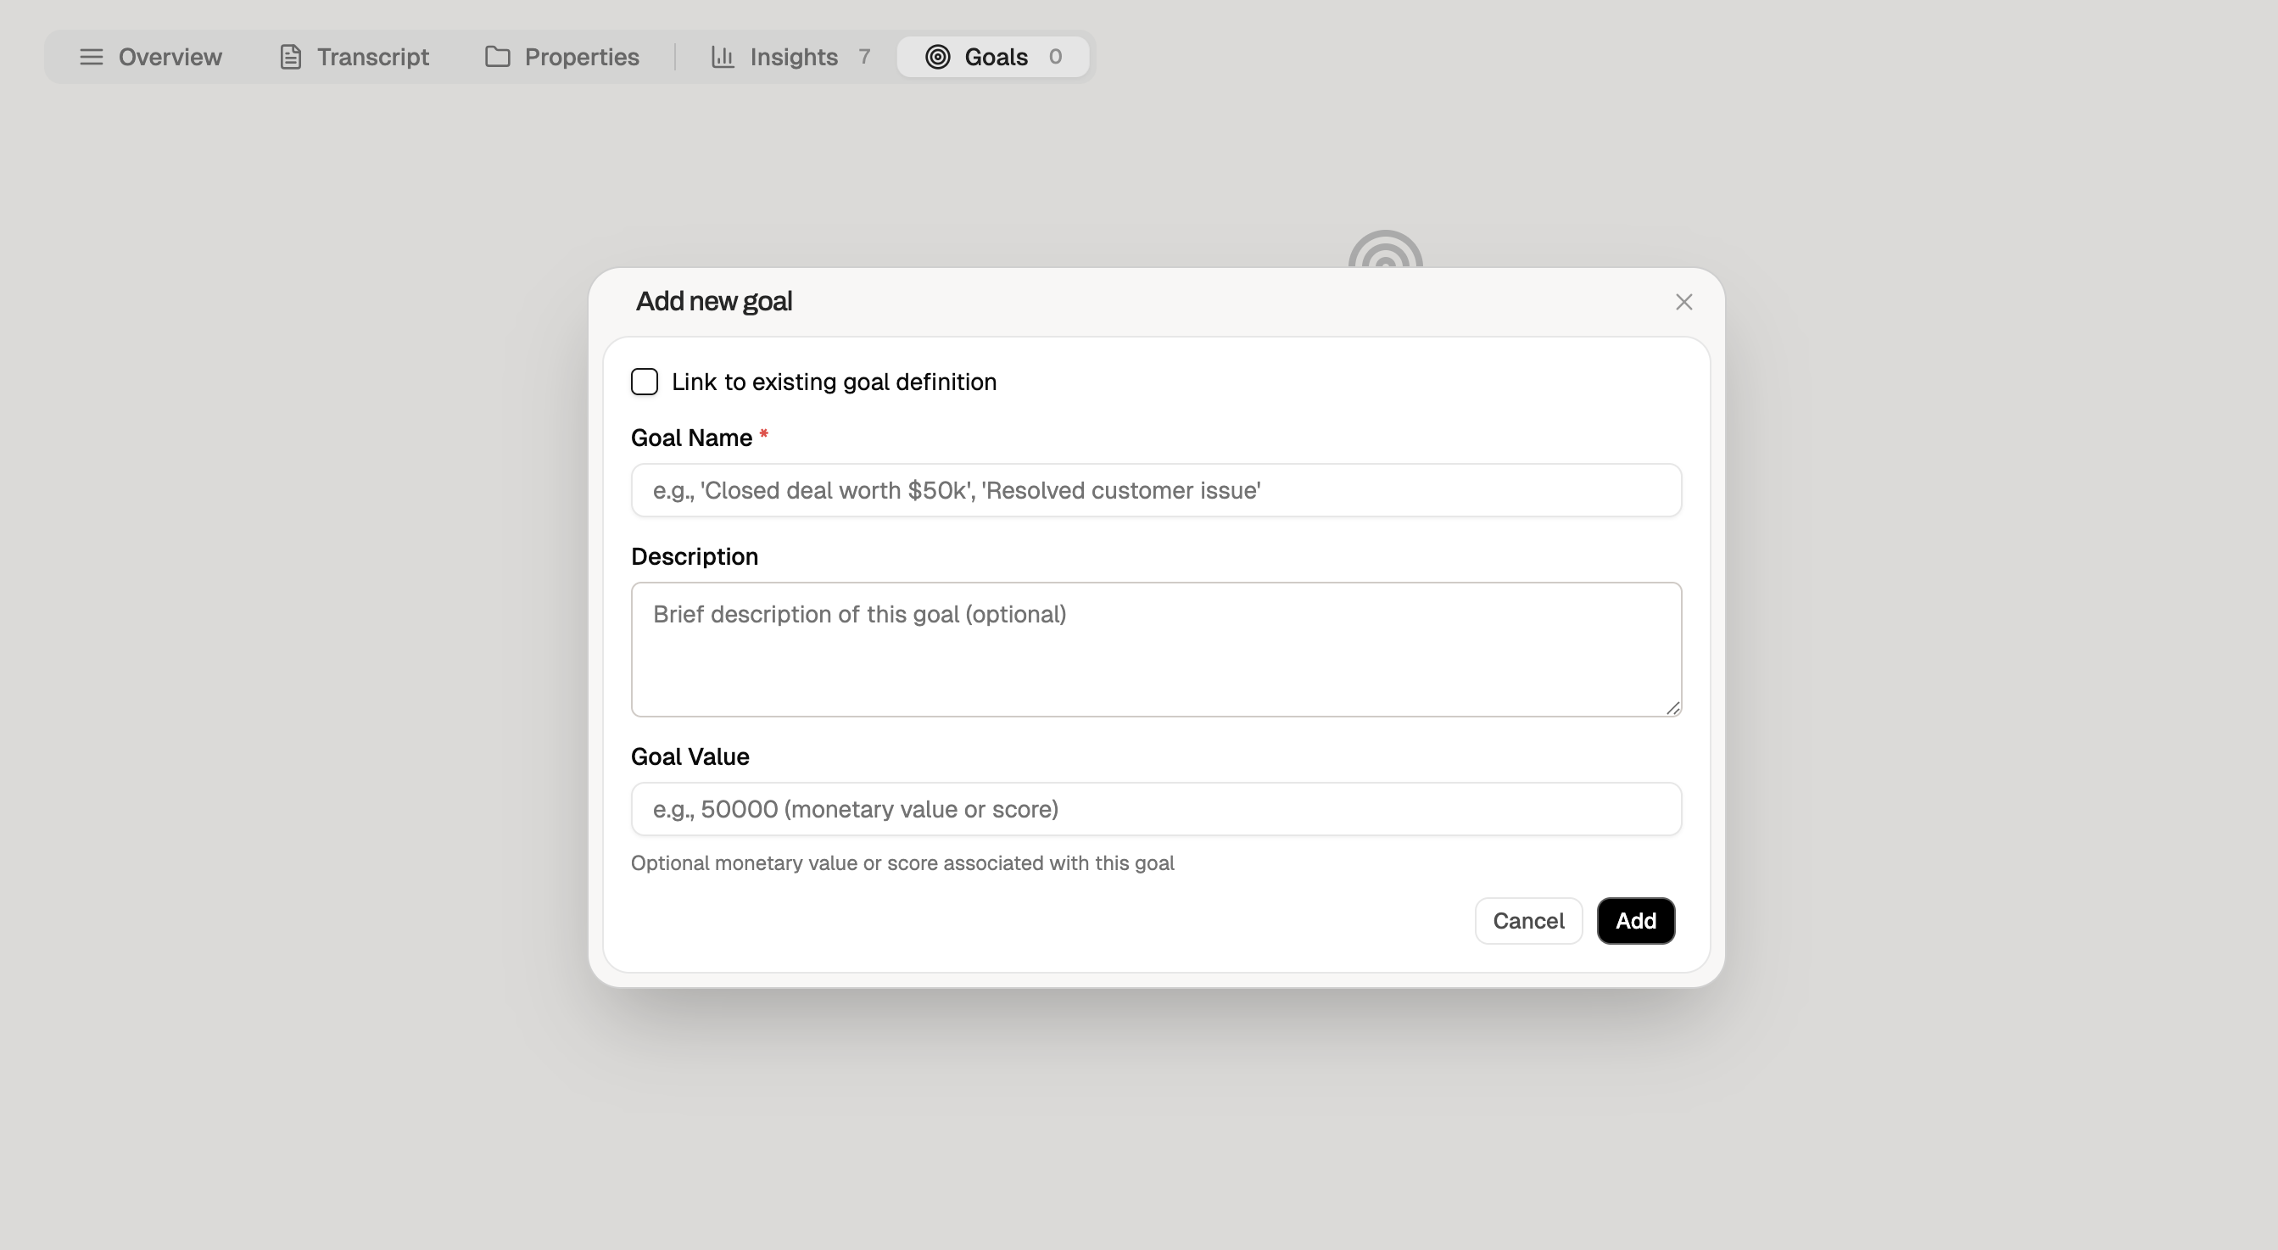
Task: Enable Link to existing goal definition
Action: [645, 382]
